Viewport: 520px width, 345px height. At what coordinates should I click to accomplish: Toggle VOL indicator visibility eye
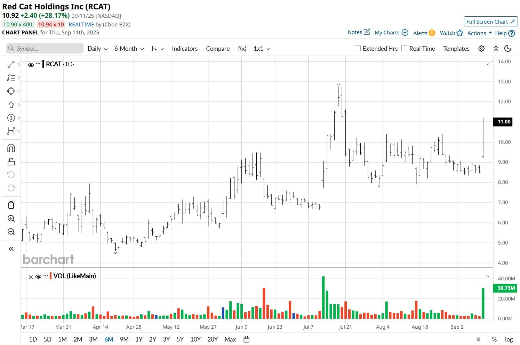[x=38, y=277]
